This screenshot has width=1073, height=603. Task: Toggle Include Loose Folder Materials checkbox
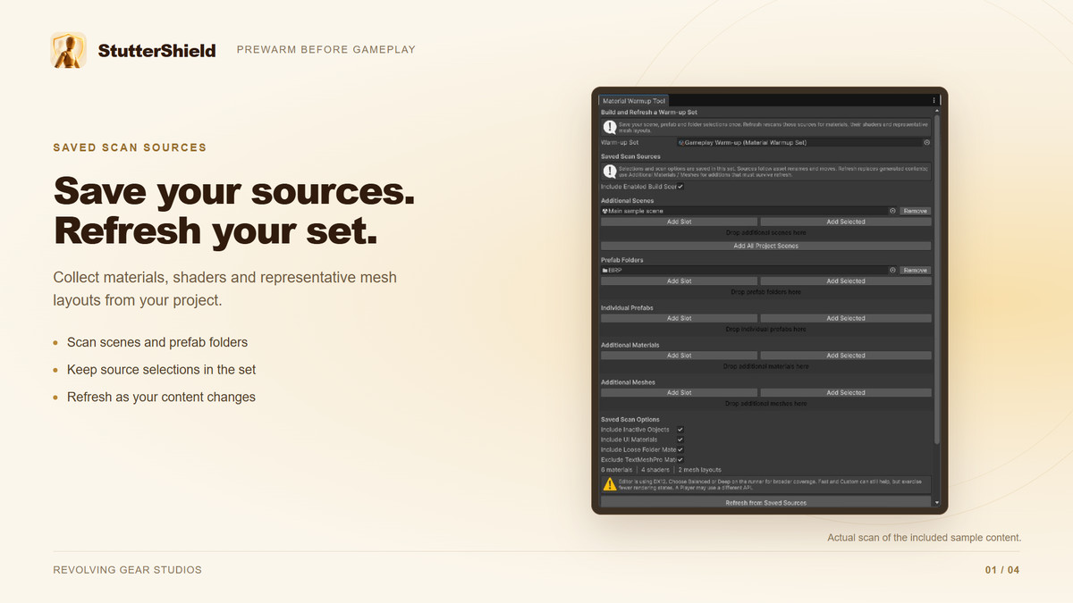click(680, 449)
